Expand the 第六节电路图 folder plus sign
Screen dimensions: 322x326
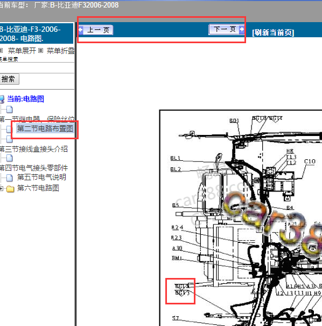click(x=2, y=188)
